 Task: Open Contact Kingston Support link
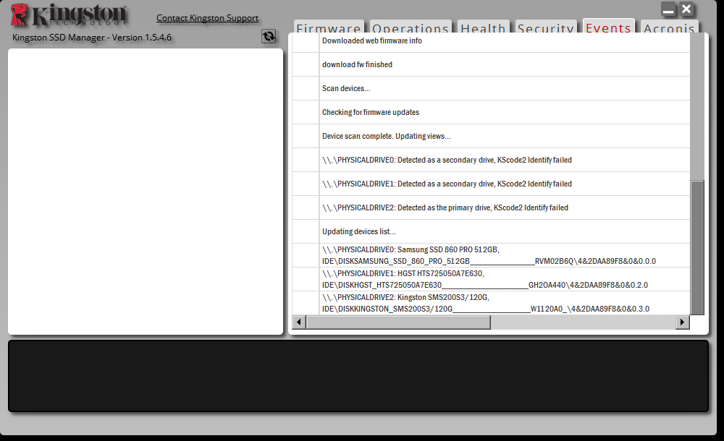tap(207, 18)
